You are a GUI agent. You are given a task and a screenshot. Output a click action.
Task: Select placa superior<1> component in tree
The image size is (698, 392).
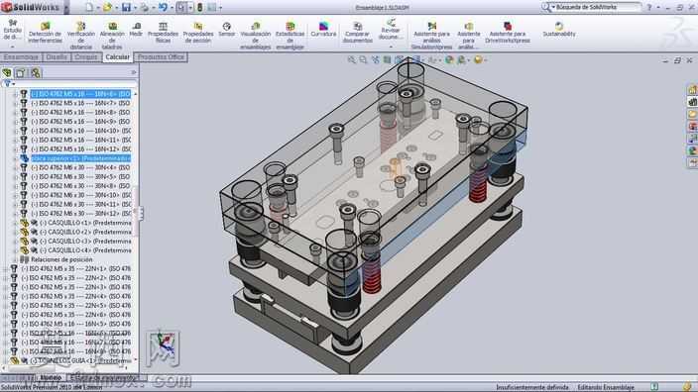[80, 158]
